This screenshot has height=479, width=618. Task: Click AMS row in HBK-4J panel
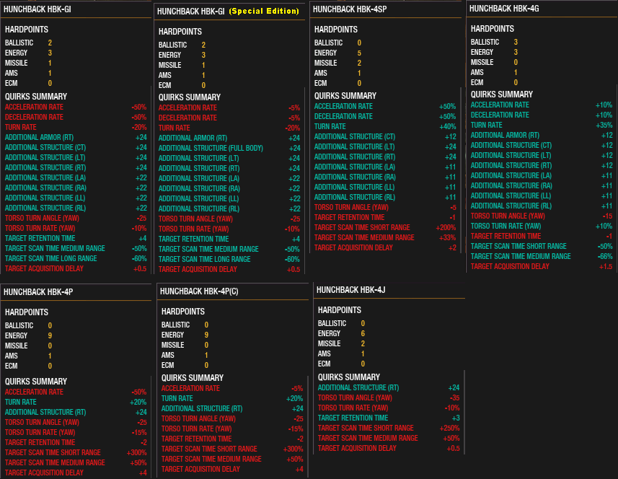point(341,353)
